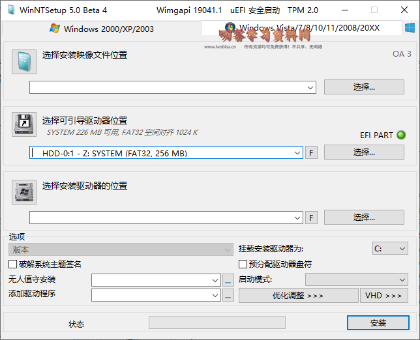
Task: Click the install image file icon
Action: click(24, 62)
